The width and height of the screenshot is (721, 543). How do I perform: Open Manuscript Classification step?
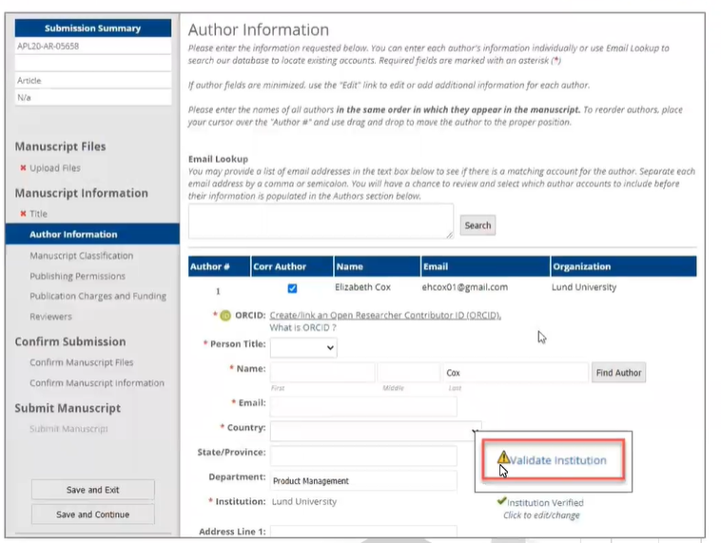pos(82,256)
